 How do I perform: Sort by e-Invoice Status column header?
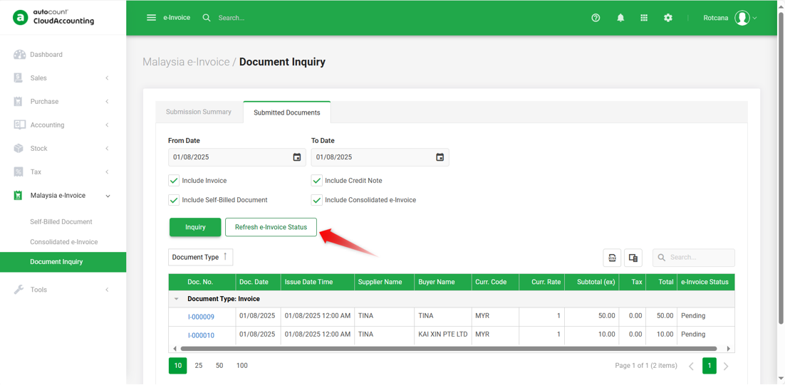pos(705,282)
